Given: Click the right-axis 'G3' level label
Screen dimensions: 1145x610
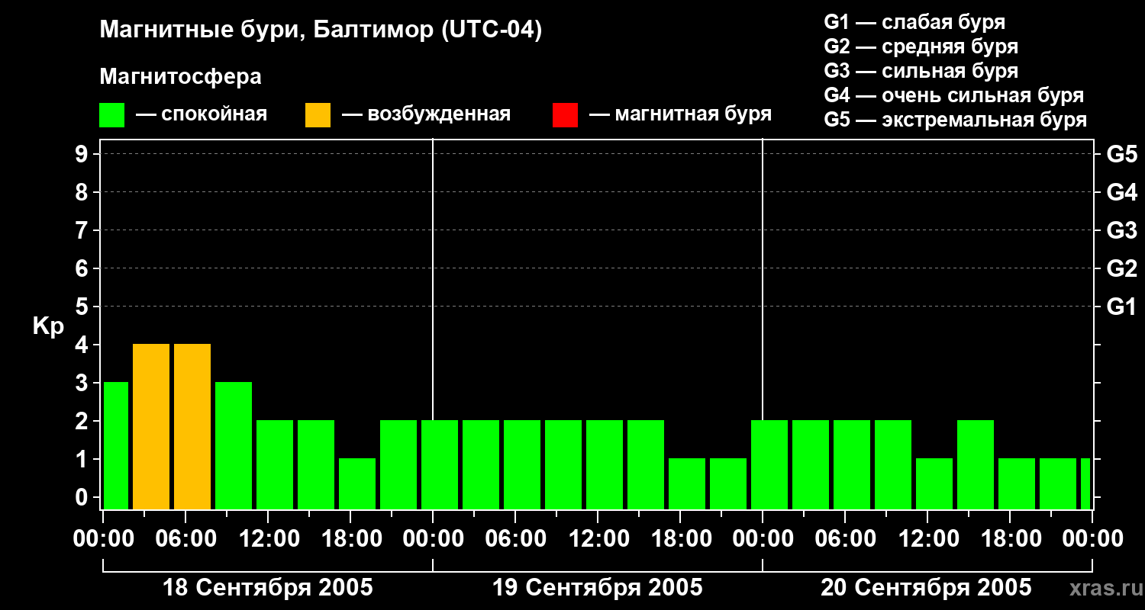Looking at the screenshot, I should coord(1122,230).
